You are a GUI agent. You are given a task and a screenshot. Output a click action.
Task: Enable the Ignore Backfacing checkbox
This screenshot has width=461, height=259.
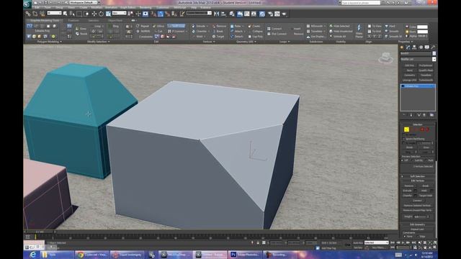click(403, 139)
